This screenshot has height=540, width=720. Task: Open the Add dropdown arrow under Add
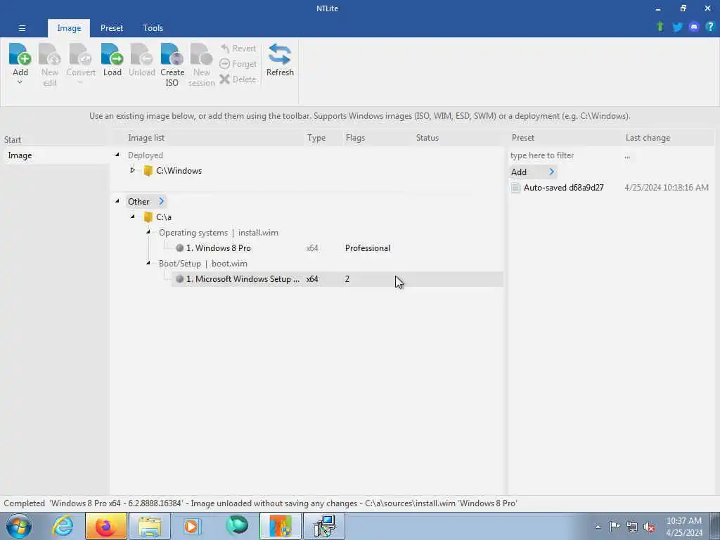[x=20, y=83]
